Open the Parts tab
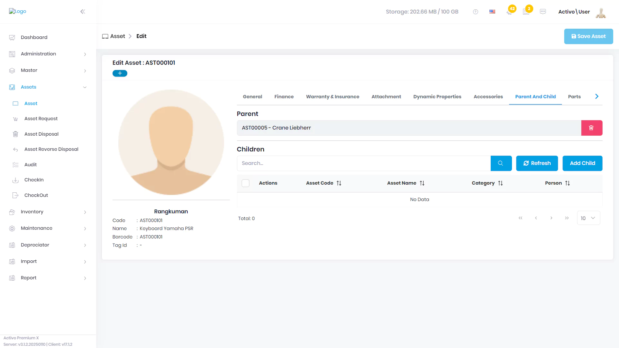This screenshot has height=348, width=619. tap(574, 97)
